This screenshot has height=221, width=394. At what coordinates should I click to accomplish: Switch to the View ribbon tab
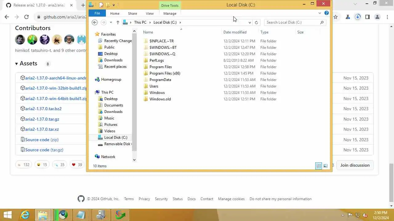point(150,14)
